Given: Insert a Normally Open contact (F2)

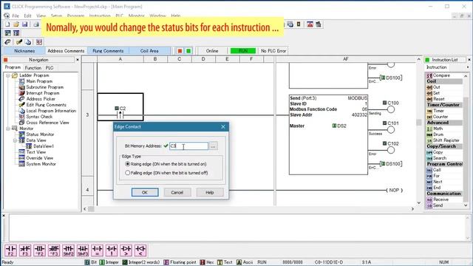Looking at the screenshot, I should click(10, 250).
